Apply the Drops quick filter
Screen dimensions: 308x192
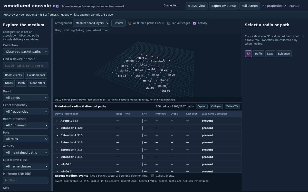tap(9, 83)
